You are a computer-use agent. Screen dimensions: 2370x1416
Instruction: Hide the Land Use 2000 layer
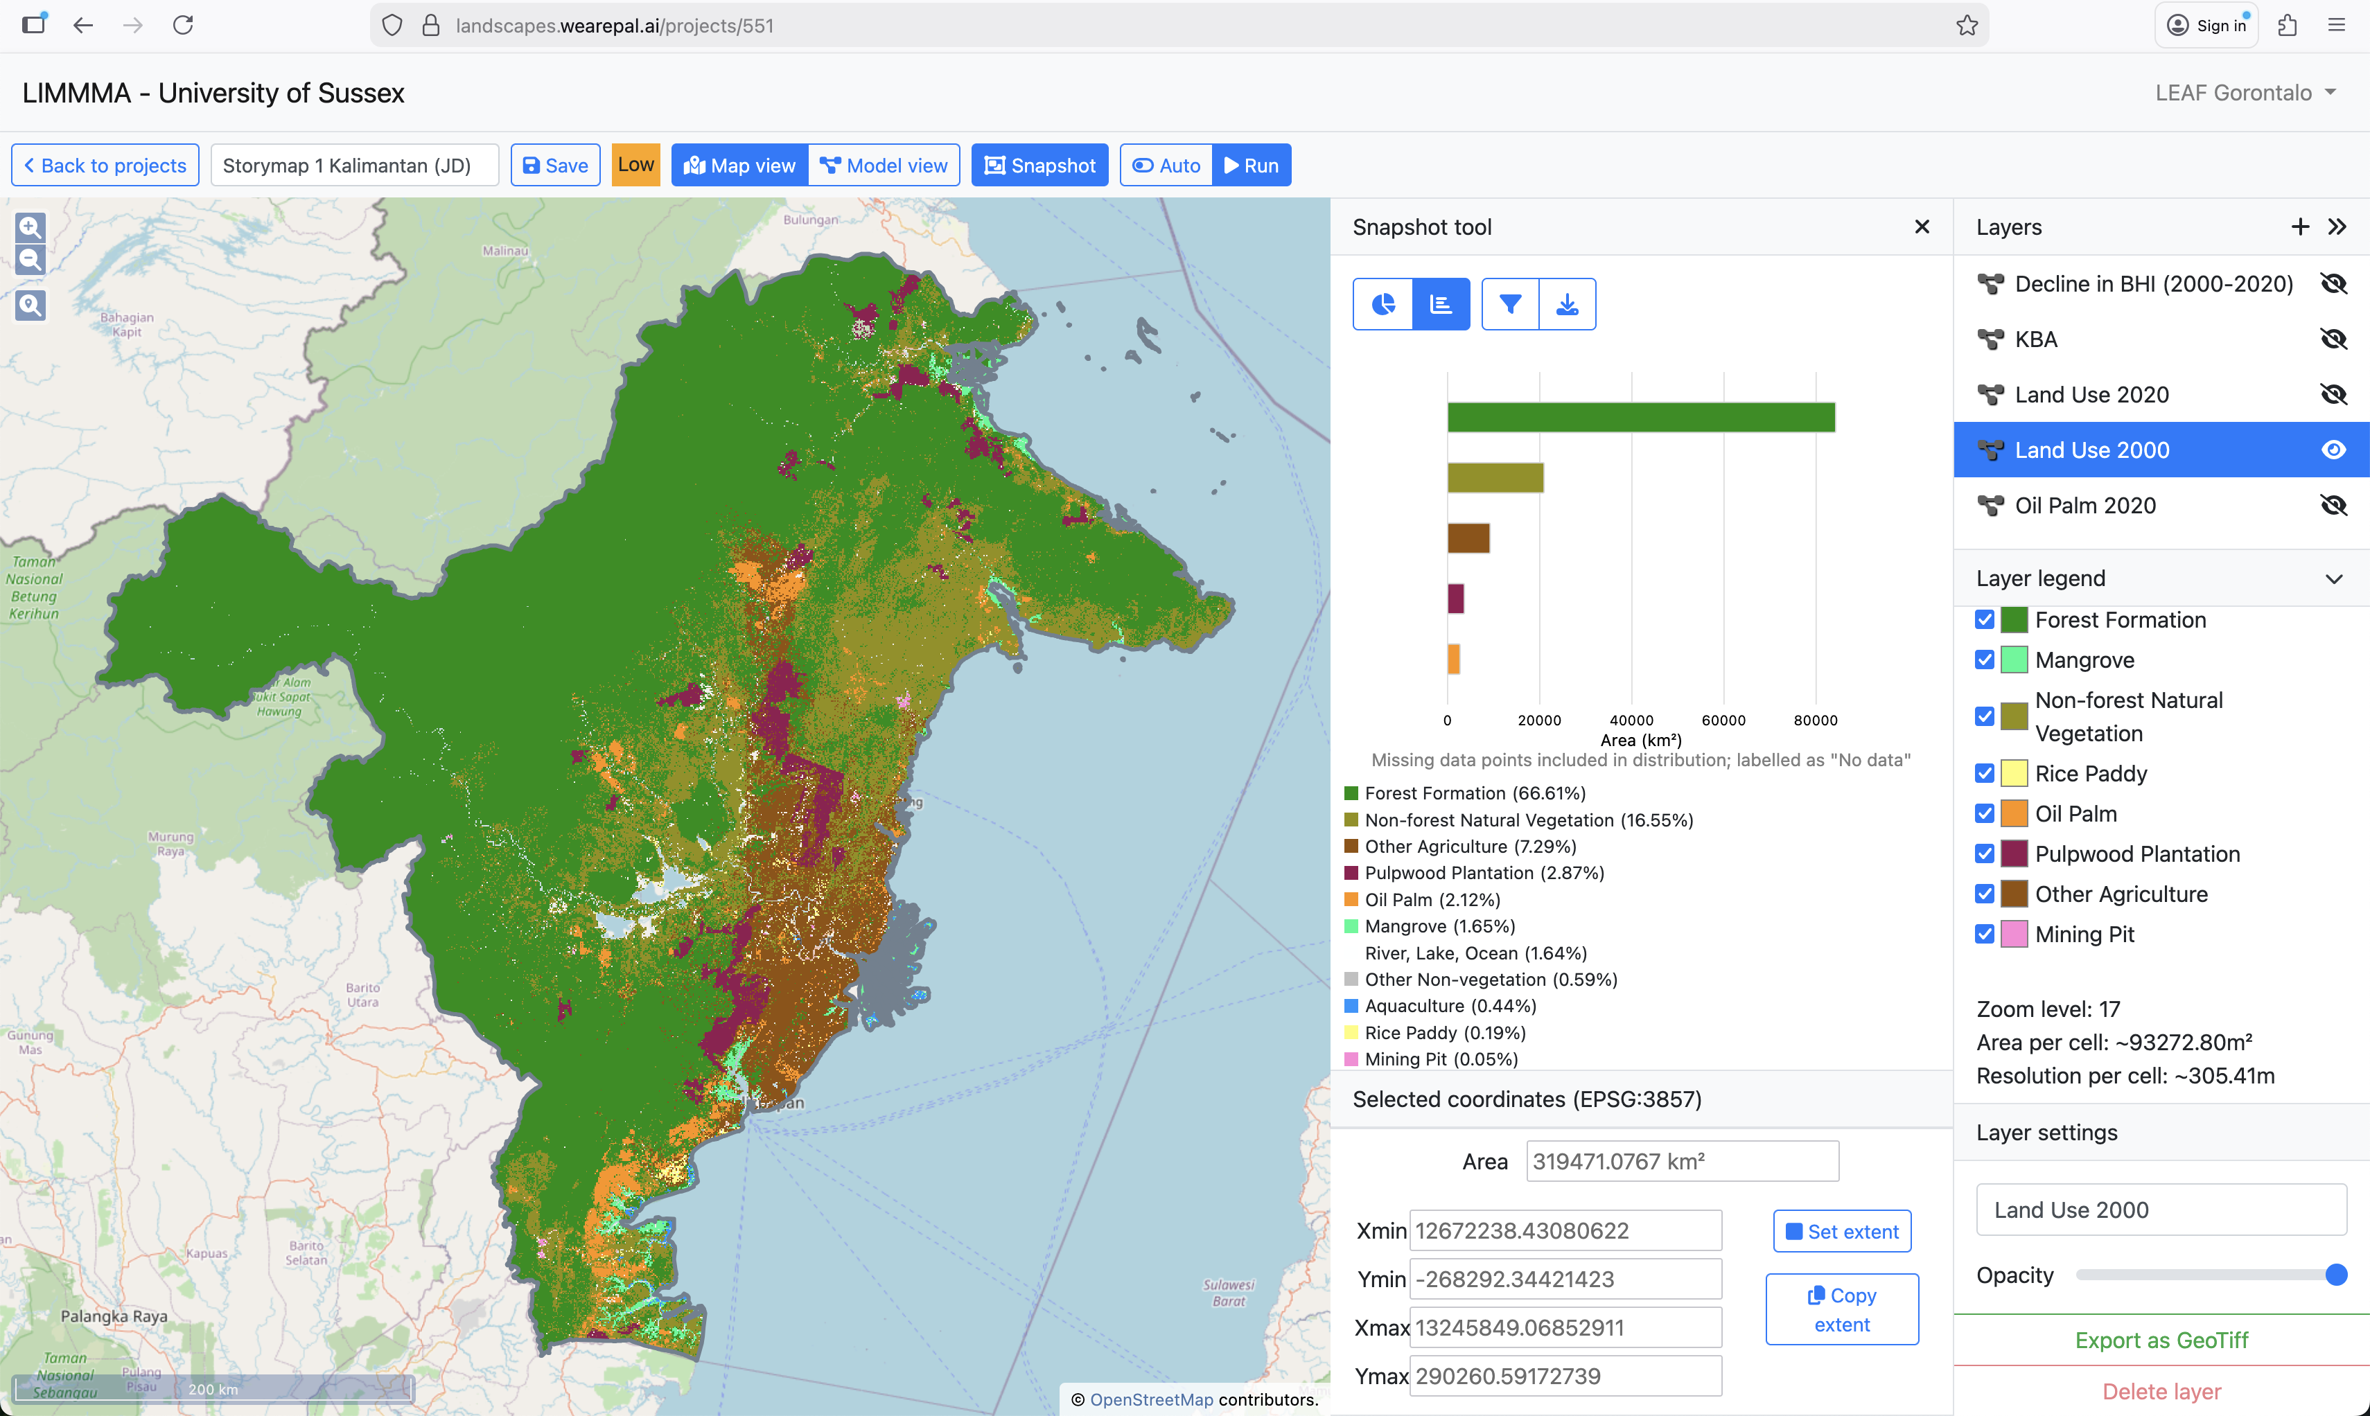(x=2333, y=450)
